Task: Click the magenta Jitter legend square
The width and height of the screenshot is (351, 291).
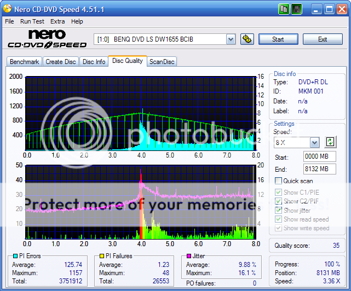Action: pyautogui.click(x=189, y=256)
